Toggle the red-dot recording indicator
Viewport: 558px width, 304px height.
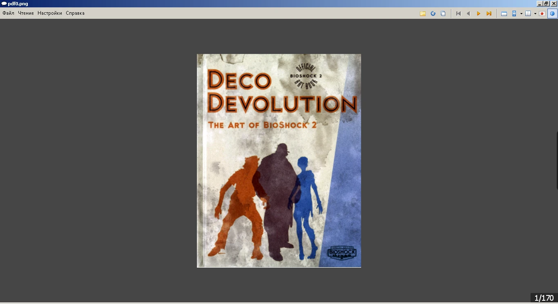[x=542, y=13]
